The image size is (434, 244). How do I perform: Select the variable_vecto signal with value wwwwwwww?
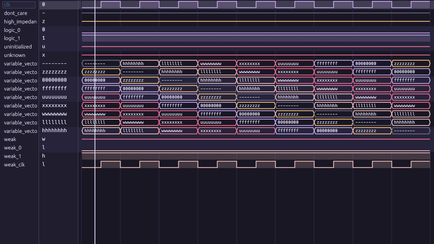(20, 114)
